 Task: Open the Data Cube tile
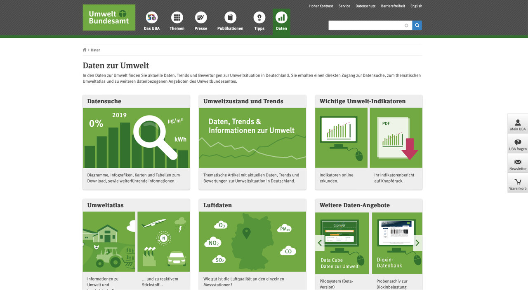(342, 243)
